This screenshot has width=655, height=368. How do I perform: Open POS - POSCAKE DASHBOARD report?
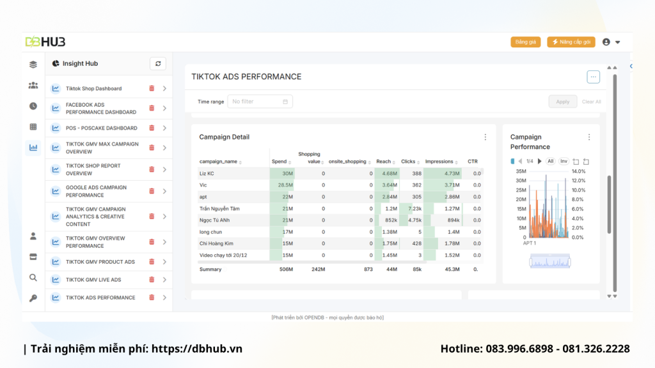point(102,128)
